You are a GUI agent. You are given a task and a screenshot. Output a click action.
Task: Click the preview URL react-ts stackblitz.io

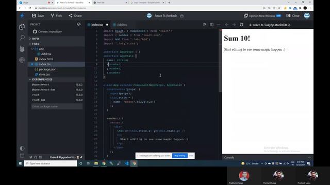[272, 25]
